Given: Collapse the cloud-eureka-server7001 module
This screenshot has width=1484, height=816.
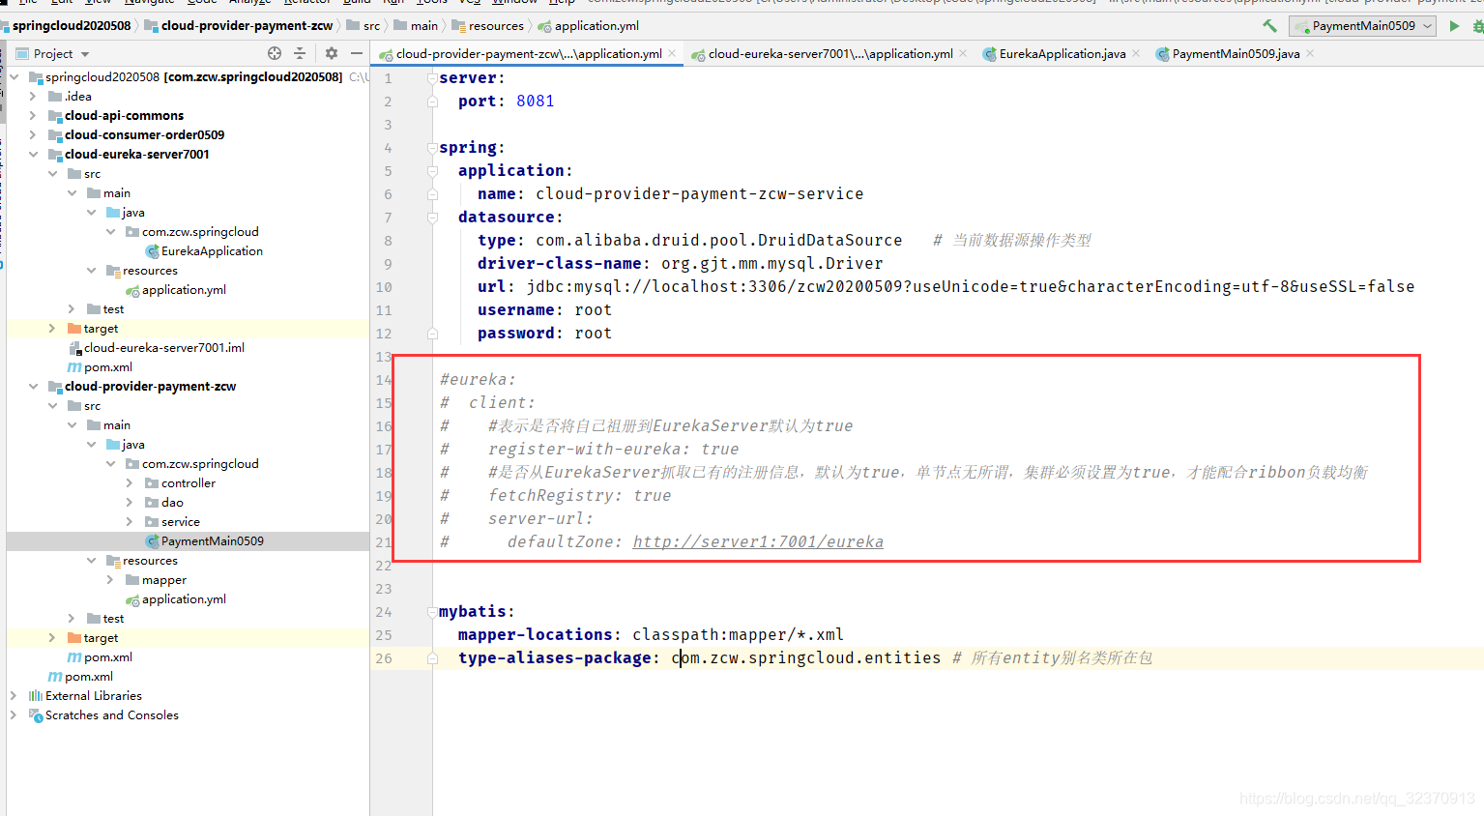Looking at the screenshot, I should (33, 155).
